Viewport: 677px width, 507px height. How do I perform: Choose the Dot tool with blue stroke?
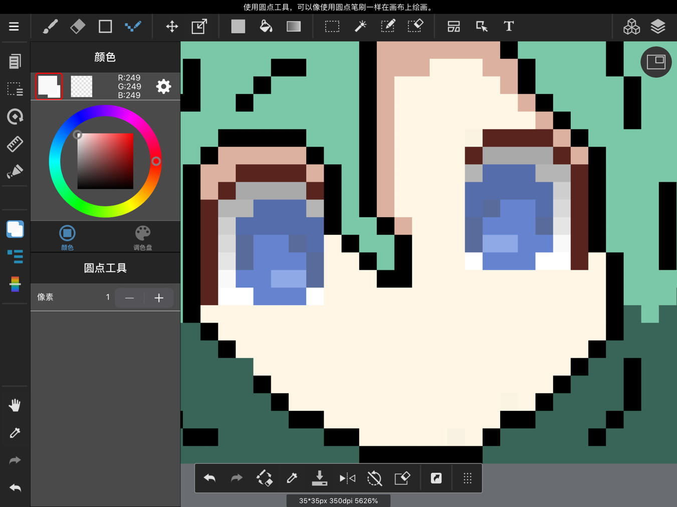point(133,26)
